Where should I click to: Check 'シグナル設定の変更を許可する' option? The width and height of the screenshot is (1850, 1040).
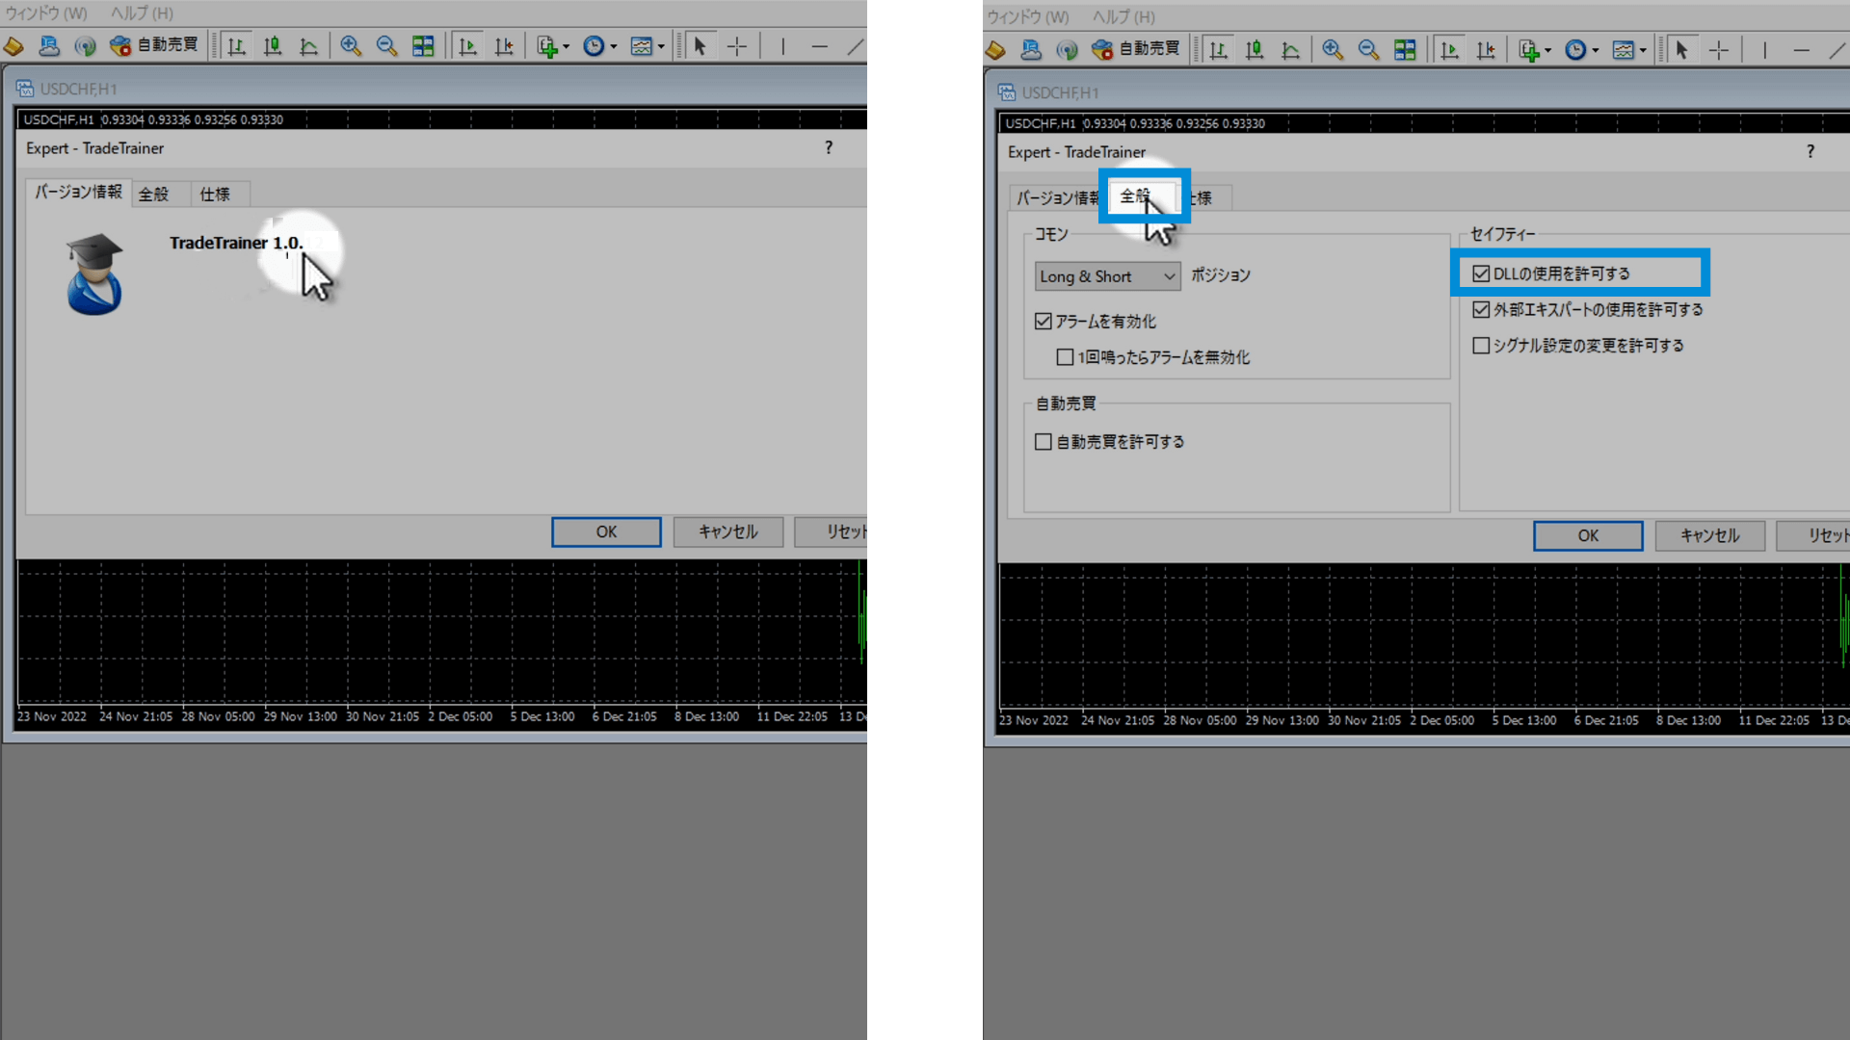point(1481,346)
